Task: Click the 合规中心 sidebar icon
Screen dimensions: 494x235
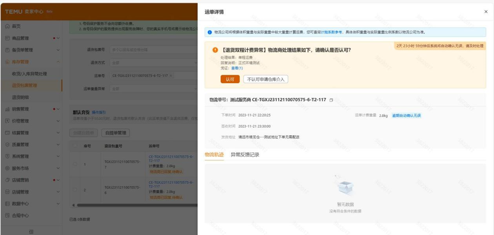Action: coord(7,215)
